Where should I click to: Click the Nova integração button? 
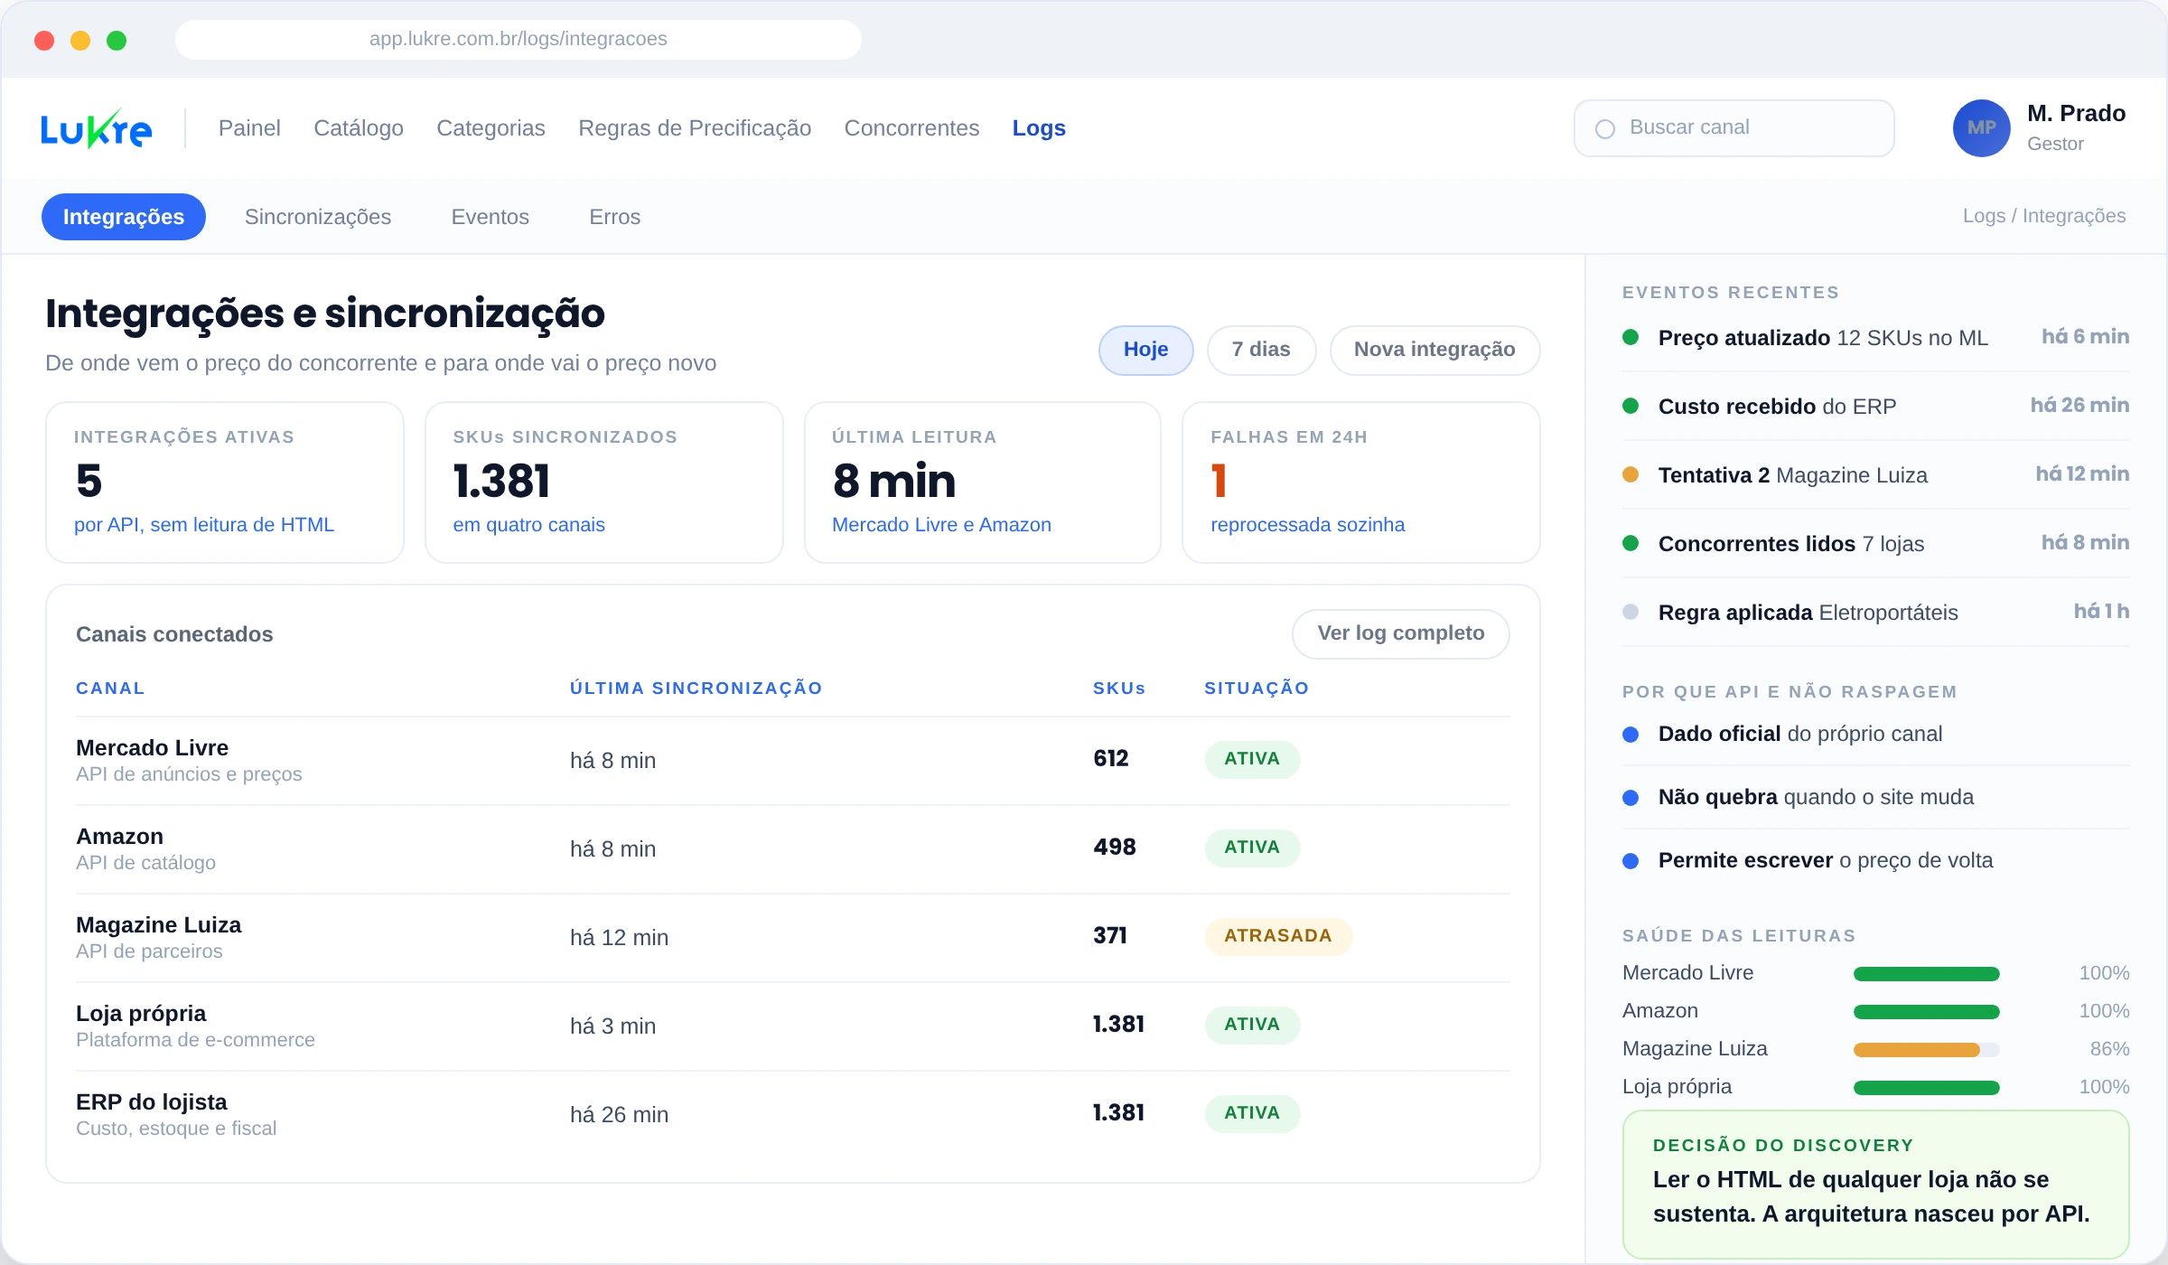pyautogui.click(x=1434, y=350)
